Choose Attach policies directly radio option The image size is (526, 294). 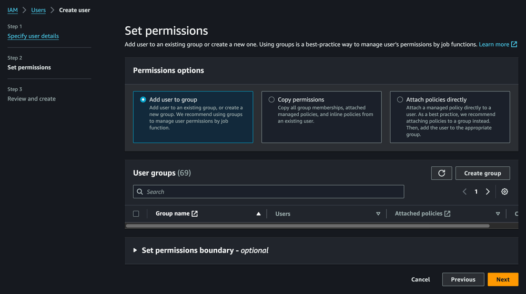(x=400, y=99)
